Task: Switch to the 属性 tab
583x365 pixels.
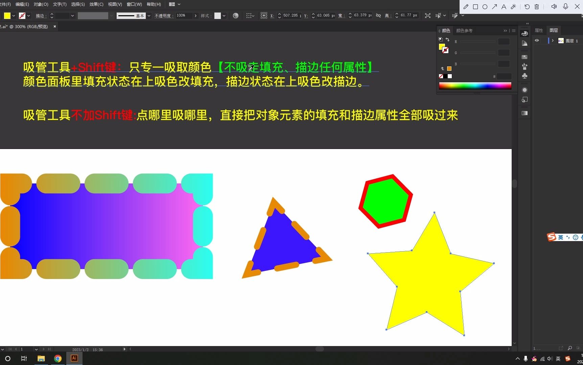Action: (x=539, y=30)
